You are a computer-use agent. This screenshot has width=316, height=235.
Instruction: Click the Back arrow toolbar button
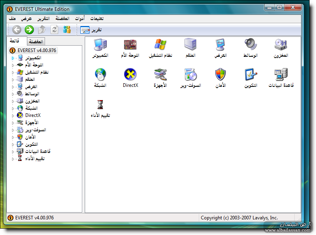pyautogui.click(x=17, y=30)
